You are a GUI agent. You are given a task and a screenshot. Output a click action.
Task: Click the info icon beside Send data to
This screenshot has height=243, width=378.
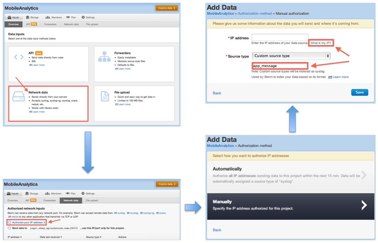pos(9,228)
